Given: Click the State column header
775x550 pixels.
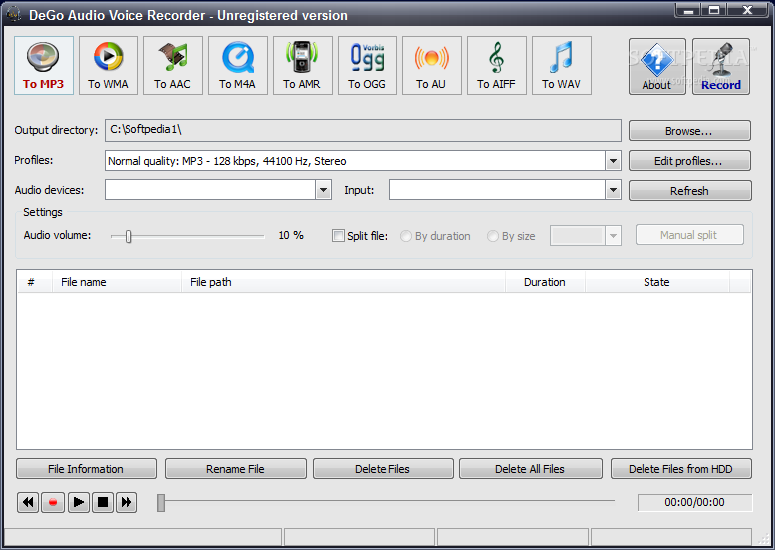Looking at the screenshot, I should 657,282.
